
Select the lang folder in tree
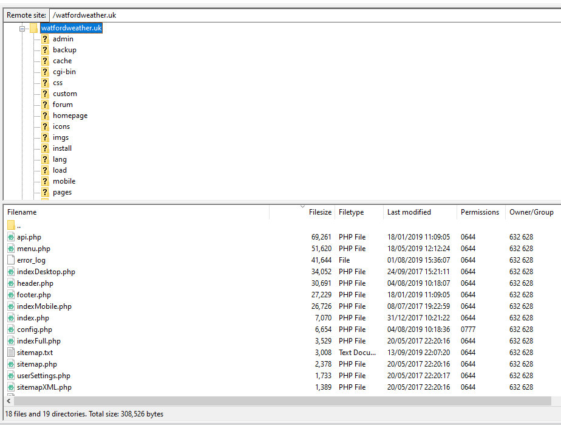pyautogui.click(x=59, y=159)
